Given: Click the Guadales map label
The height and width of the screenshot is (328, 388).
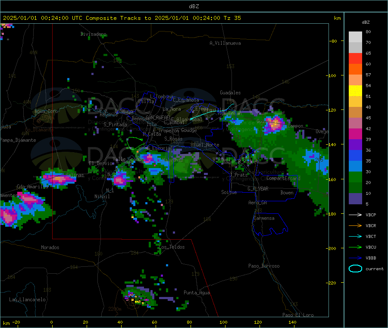Looking at the screenshot, I should pos(230,93).
